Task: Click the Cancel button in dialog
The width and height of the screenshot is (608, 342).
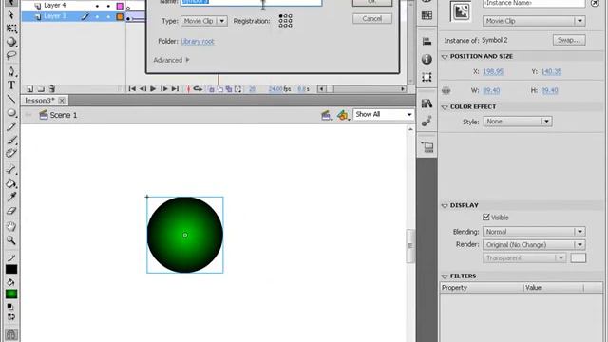Action: 372,19
